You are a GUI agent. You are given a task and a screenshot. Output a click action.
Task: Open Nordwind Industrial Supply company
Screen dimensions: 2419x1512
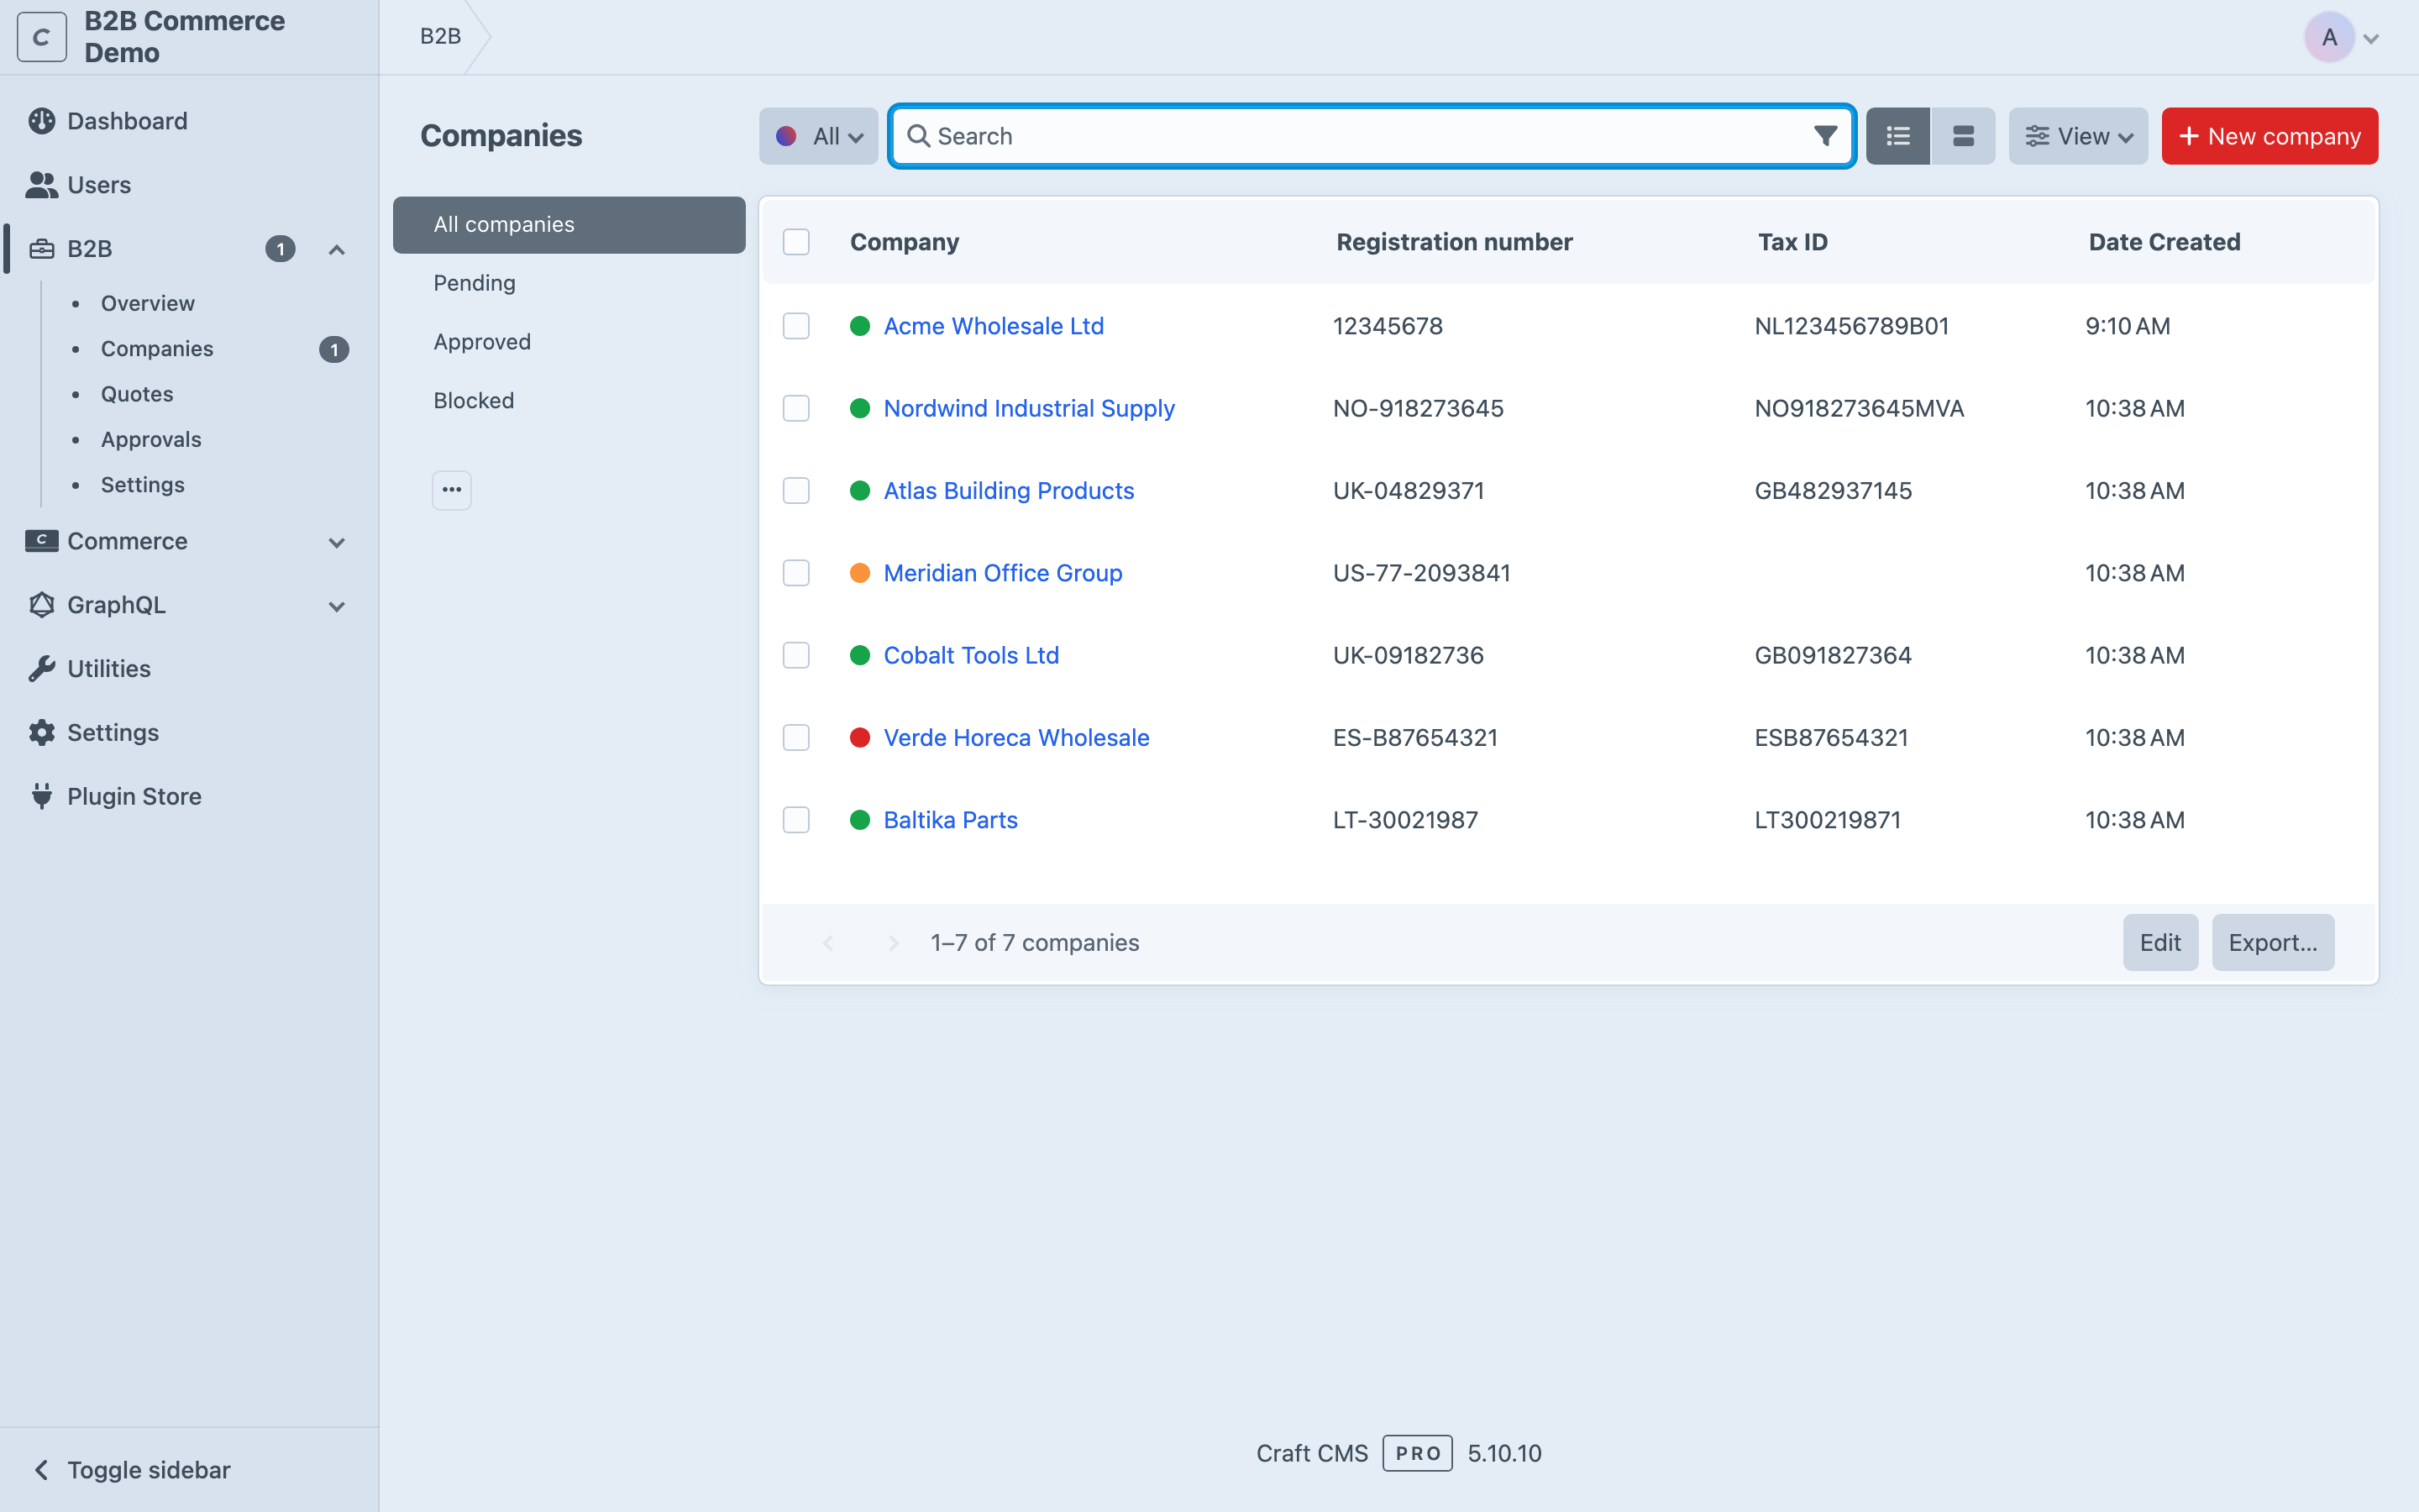[x=1029, y=408]
